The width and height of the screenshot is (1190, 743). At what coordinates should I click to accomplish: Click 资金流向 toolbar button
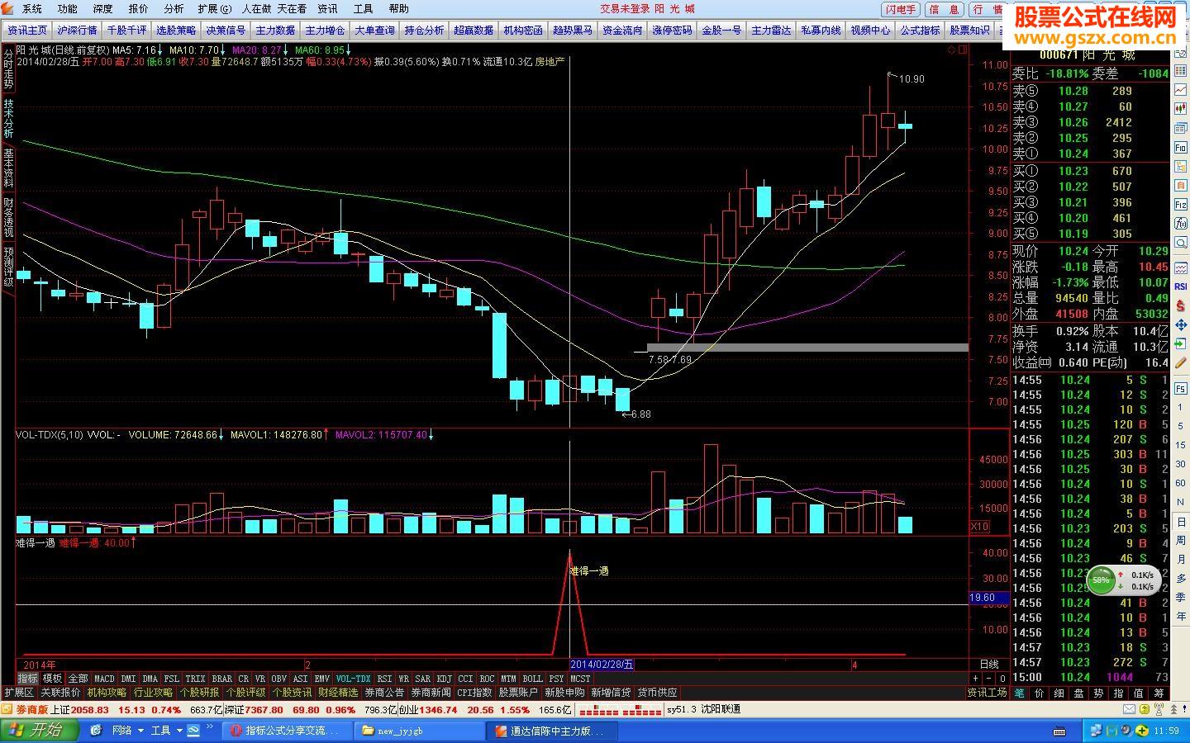click(622, 30)
